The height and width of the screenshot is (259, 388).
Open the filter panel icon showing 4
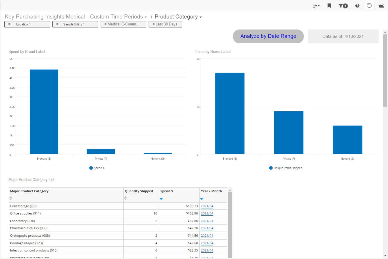343,5
